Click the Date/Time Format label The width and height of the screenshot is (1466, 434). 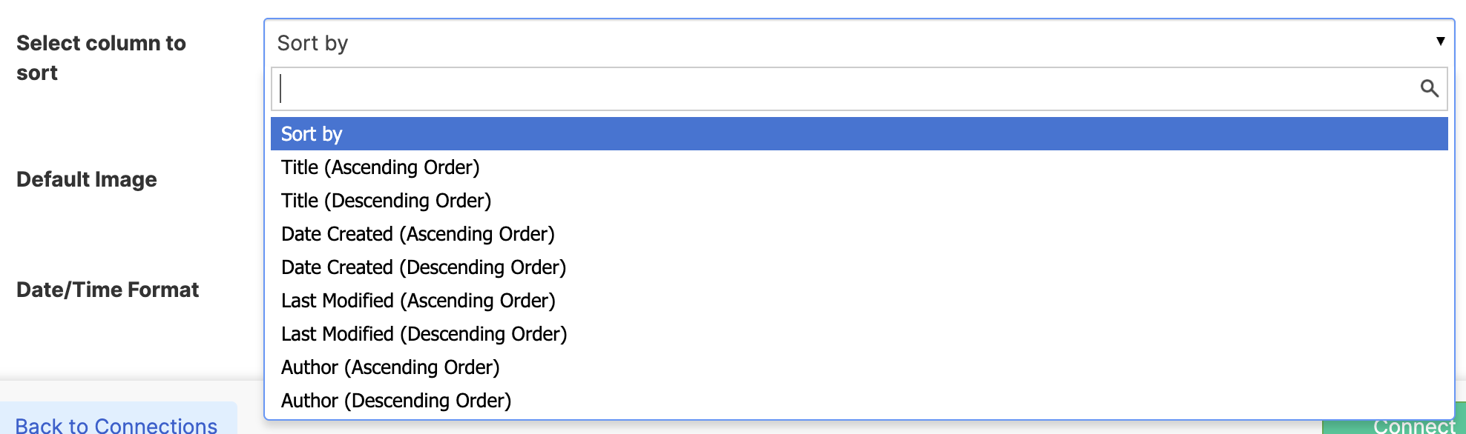tap(108, 290)
